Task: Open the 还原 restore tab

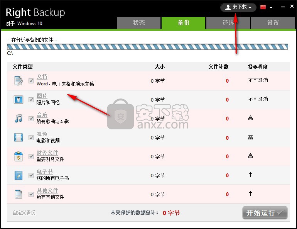Action: click(x=228, y=23)
